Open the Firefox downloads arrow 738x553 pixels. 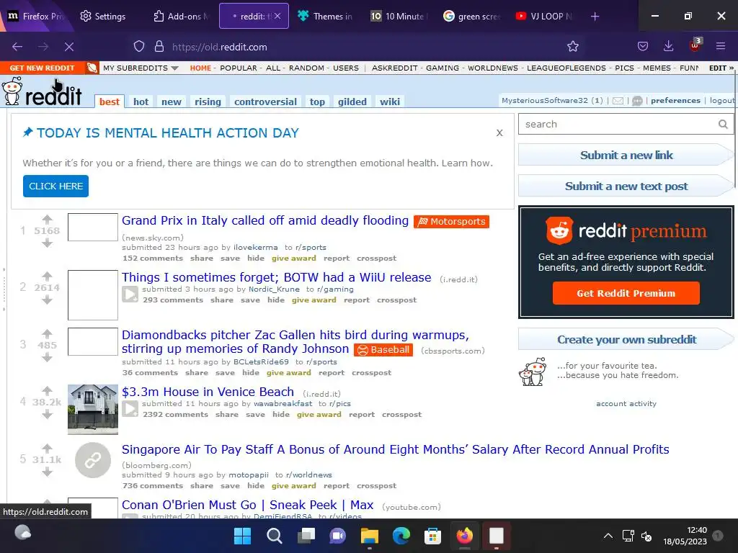point(668,47)
